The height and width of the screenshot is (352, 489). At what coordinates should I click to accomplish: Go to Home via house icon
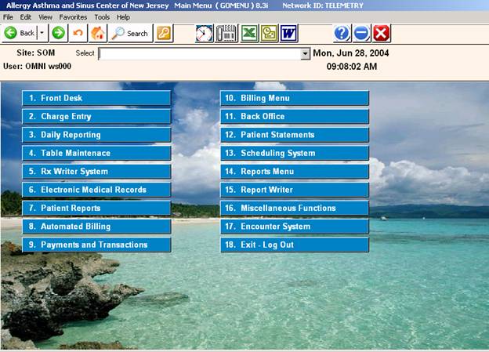[x=98, y=33]
